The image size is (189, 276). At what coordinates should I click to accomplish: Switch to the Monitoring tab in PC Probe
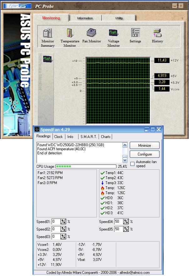click(x=51, y=18)
